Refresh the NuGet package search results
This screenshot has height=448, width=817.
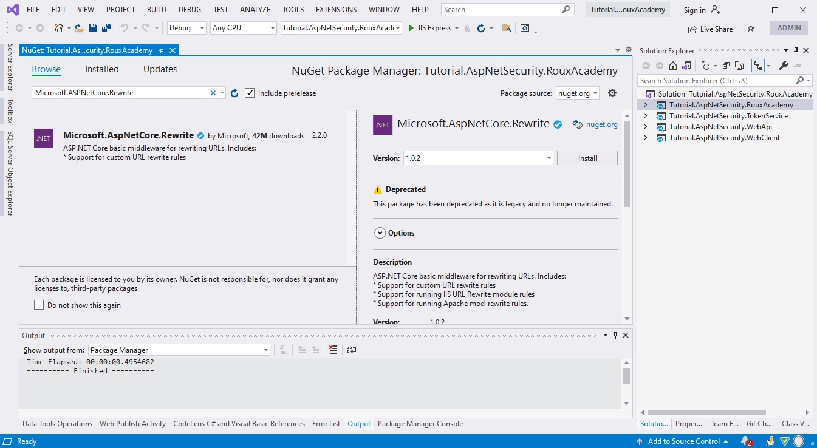234,93
